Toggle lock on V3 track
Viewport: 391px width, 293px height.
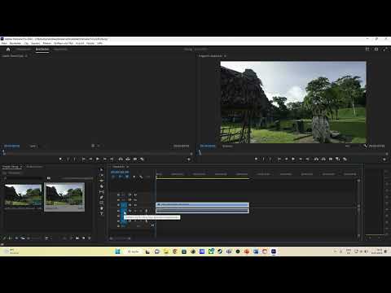pos(118,195)
